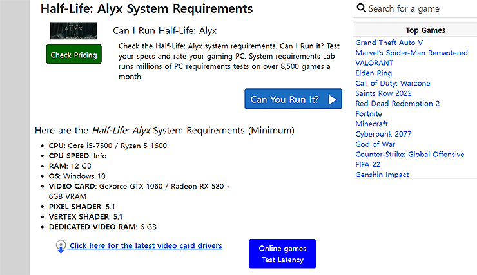Click the CPU SPEED: Info line

click(x=77, y=156)
